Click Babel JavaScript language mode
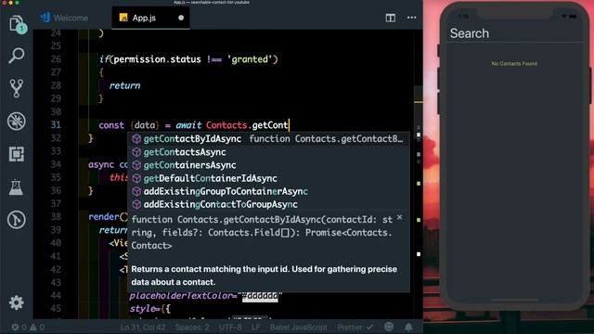Screen dimensions: 594x334 [298, 327]
